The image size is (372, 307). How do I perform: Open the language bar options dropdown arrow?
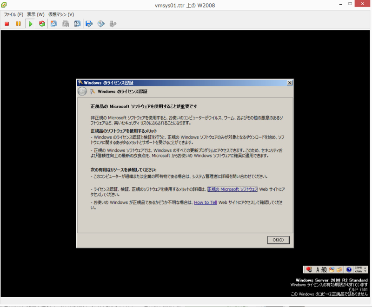pyautogui.click(x=365, y=271)
